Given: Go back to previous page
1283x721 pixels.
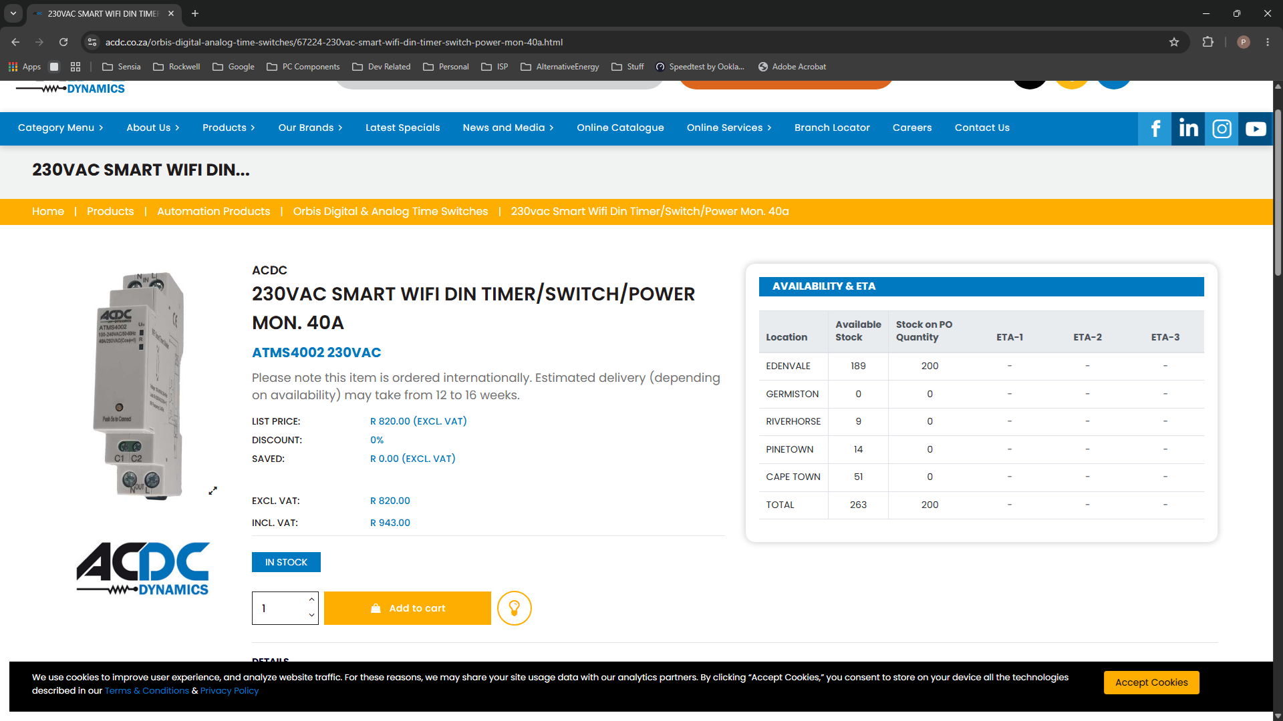Looking at the screenshot, I should click(15, 42).
